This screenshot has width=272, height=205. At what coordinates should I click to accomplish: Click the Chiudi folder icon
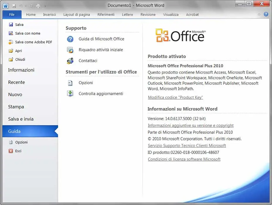[11, 59]
